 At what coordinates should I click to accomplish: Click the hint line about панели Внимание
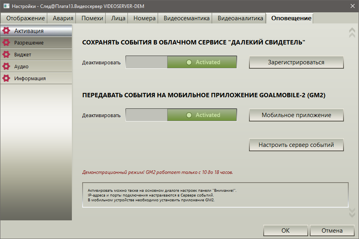(162, 191)
